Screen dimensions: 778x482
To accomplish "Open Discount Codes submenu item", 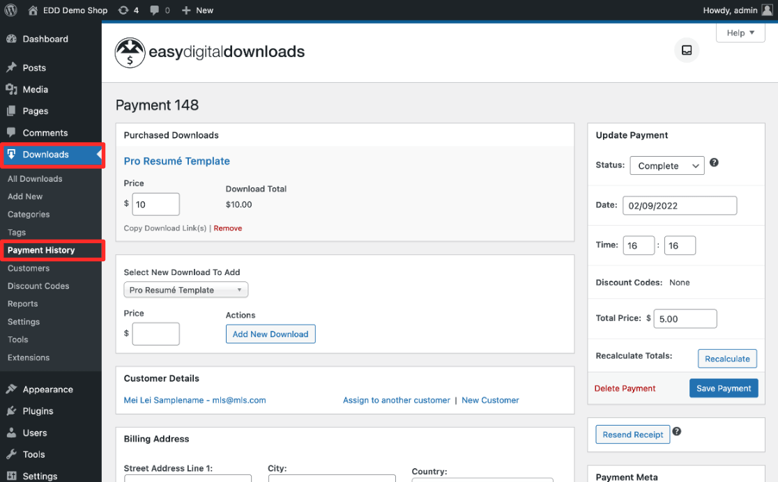I will point(38,286).
